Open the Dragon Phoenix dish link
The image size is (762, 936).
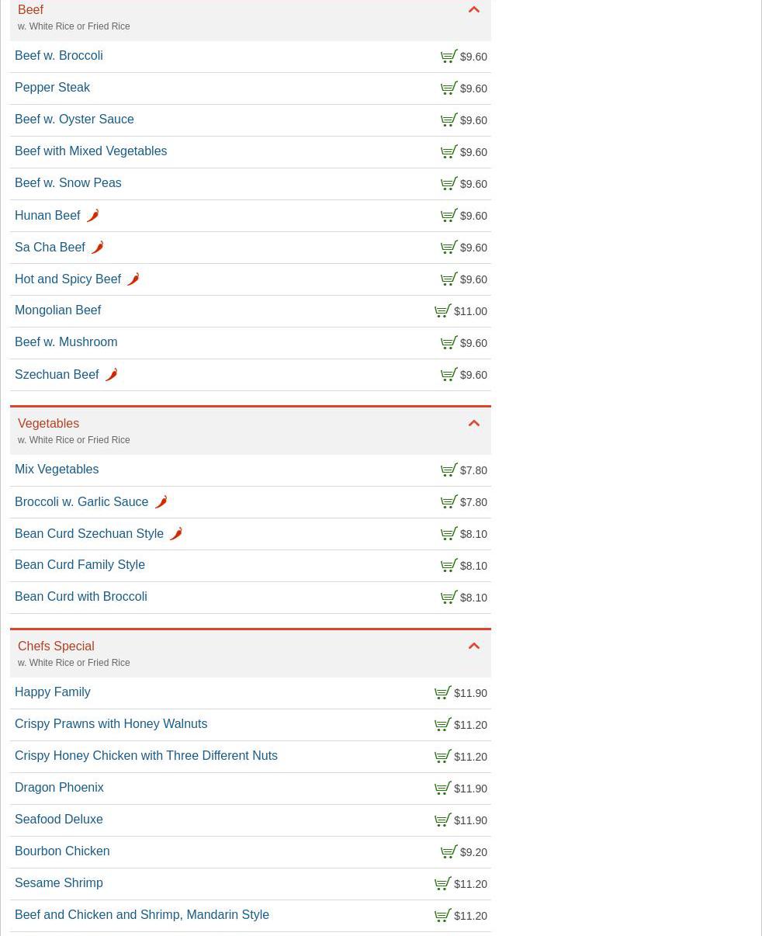click(59, 788)
